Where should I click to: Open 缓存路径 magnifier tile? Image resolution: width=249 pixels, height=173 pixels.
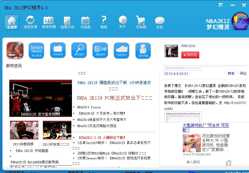point(79,50)
